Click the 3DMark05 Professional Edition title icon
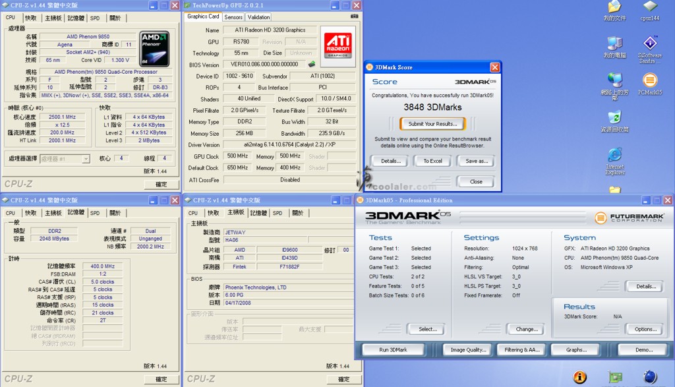This screenshot has width=675, height=387. point(360,200)
